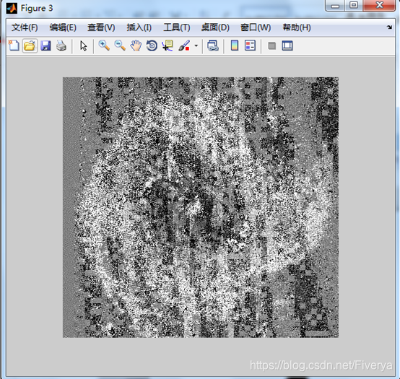Screen dimensions: 400x379
Task: Activate the Zoom Out magnifier tool
Action: [120, 46]
